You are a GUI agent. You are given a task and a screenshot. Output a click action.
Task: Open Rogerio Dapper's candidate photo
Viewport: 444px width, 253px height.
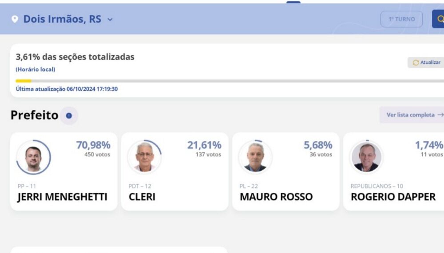coord(366,158)
